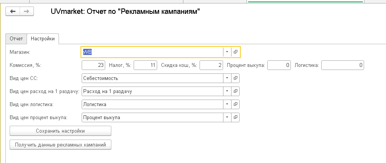Open the Расход на 1 раздачу item icon
This screenshot has width=386, height=163.
pyautogui.click(x=235, y=91)
